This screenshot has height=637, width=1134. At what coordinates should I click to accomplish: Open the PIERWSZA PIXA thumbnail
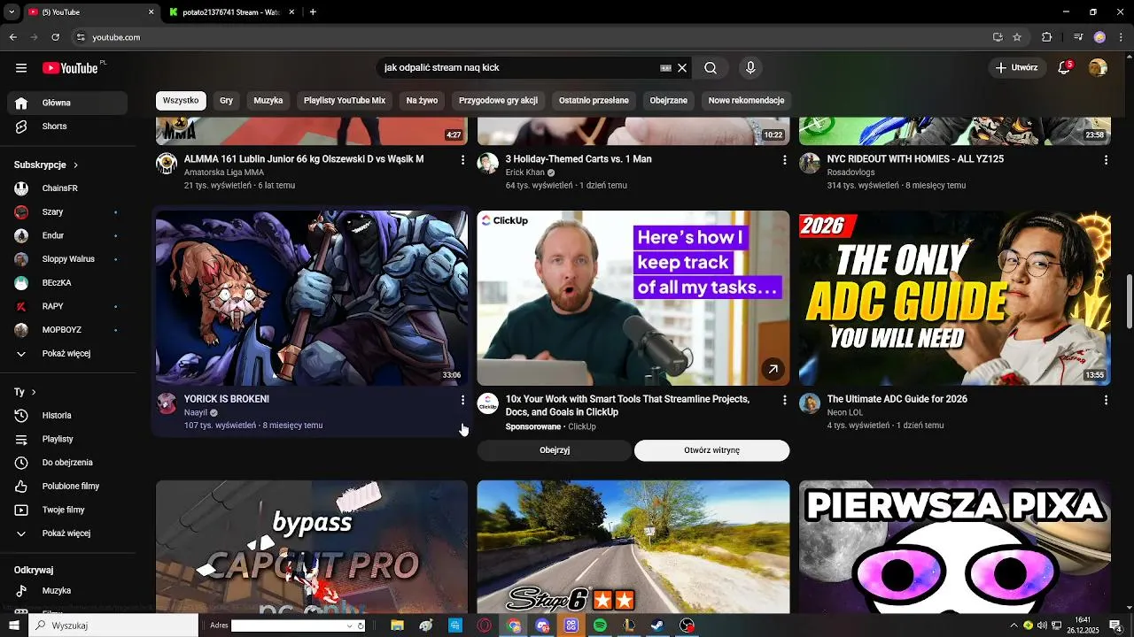click(955, 547)
